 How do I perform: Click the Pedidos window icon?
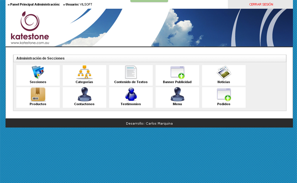(223, 94)
